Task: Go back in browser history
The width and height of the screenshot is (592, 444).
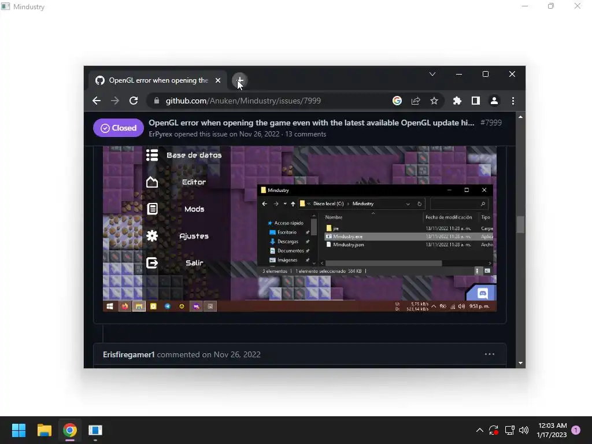Action: (x=97, y=101)
